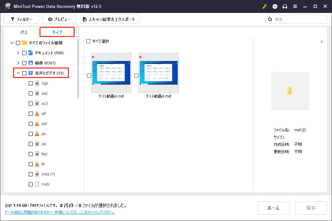Click the ac3 file type icon
Image resolution: width=332 pixels, height=221 pixels.
point(37,104)
